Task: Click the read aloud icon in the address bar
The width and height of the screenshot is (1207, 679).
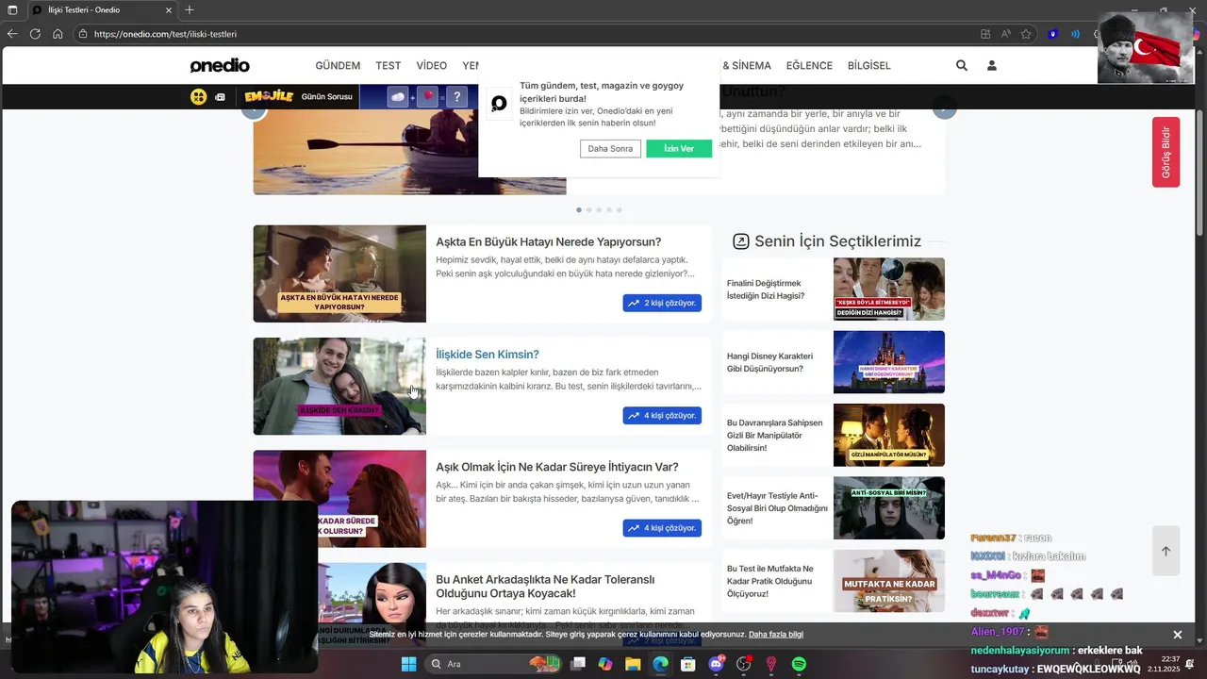Action: tap(1005, 34)
